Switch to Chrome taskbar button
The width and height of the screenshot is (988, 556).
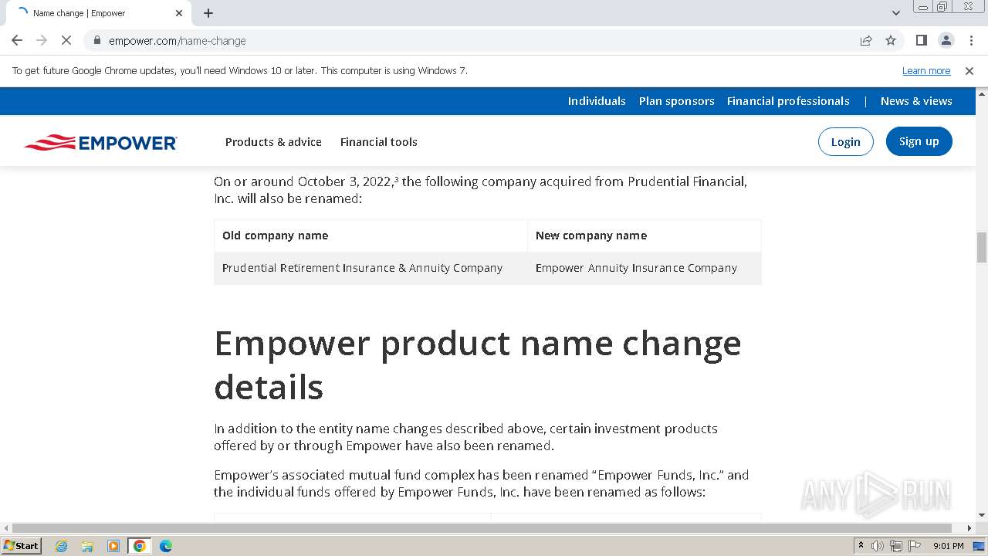click(x=140, y=546)
